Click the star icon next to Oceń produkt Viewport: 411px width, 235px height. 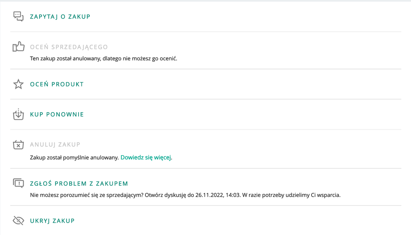(x=19, y=84)
